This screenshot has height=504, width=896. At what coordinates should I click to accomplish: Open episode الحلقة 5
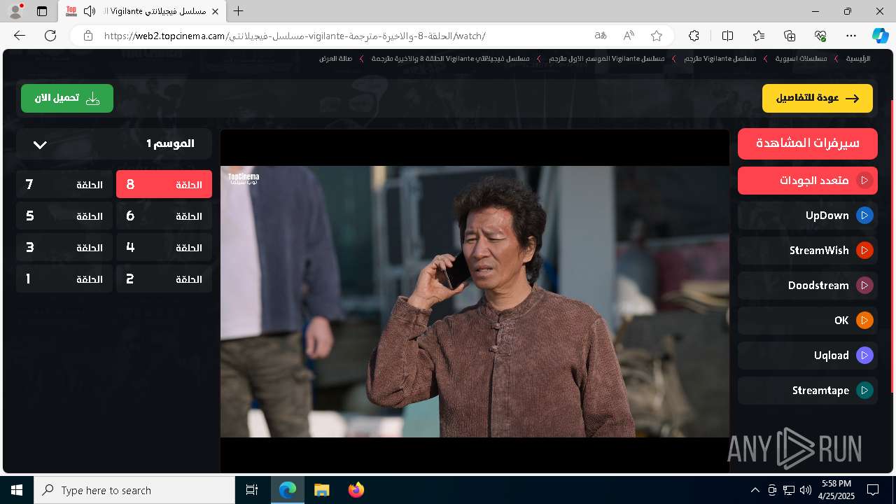click(64, 216)
